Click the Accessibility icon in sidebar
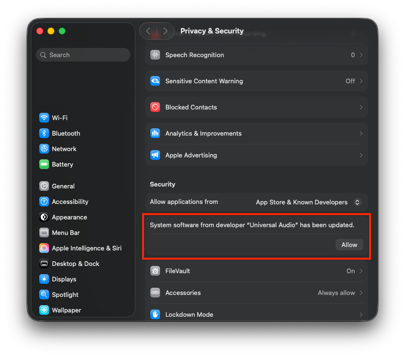The width and height of the screenshot is (405, 357). point(44,202)
